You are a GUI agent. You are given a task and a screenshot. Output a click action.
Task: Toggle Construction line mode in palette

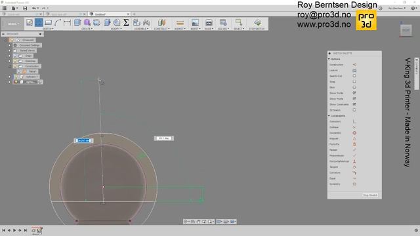tap(354, 64)
